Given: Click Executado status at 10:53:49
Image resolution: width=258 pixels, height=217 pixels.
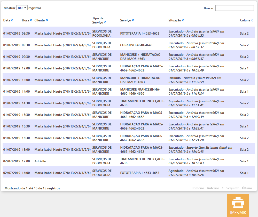Looking at the screenshot, I should 196,68.
